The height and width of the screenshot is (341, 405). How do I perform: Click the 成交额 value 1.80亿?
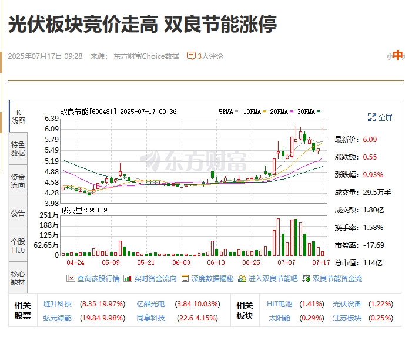tap(373, 210)
